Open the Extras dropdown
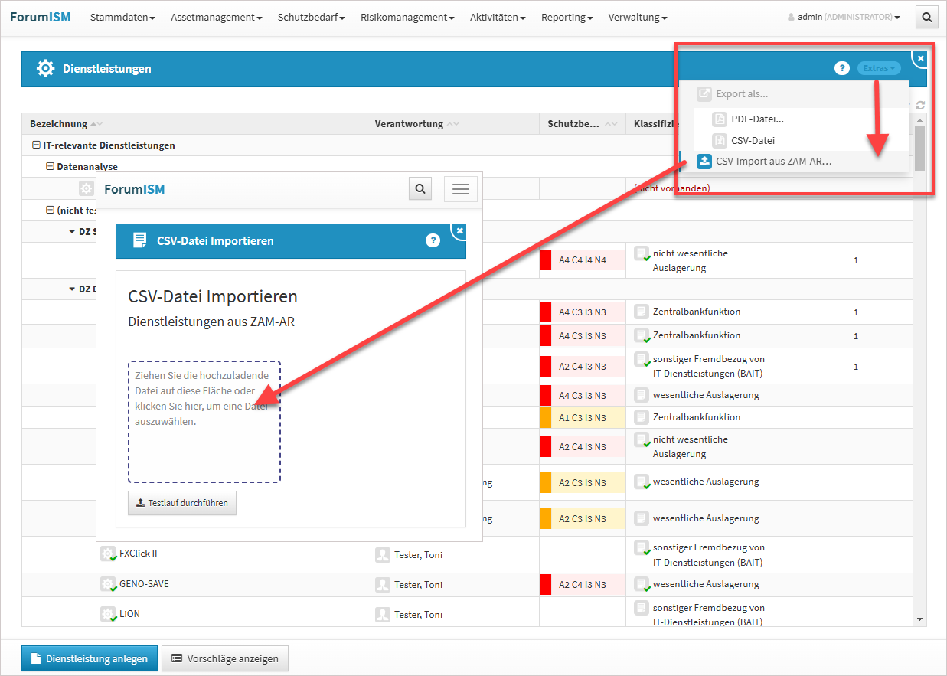 pyautogui.click(x=878, y=68)
